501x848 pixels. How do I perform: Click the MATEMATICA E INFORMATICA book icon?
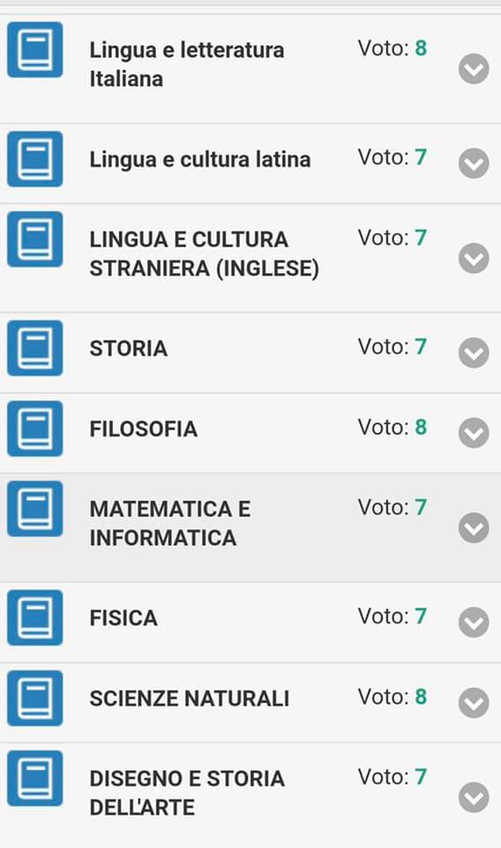point(35,509)
